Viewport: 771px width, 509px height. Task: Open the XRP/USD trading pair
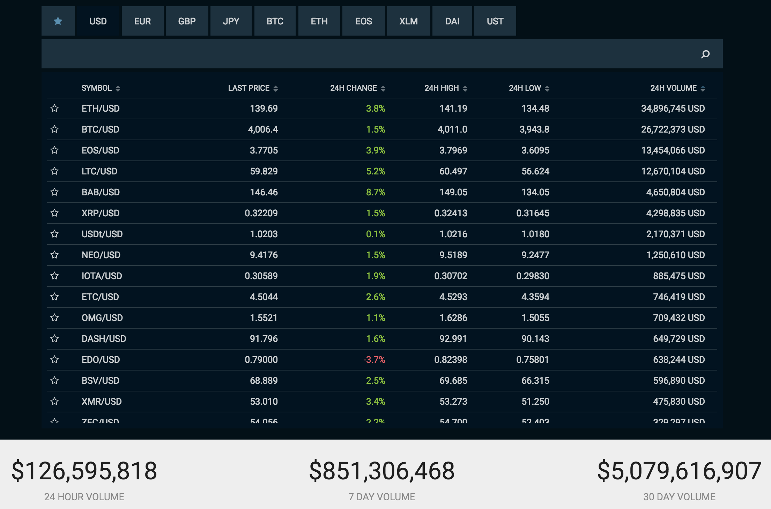point(101,213)
